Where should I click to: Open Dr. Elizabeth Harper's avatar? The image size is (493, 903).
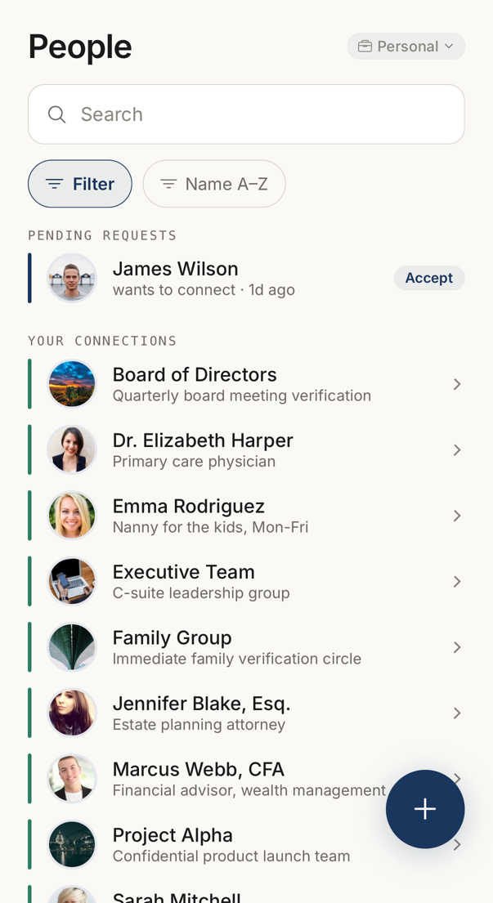72,449
